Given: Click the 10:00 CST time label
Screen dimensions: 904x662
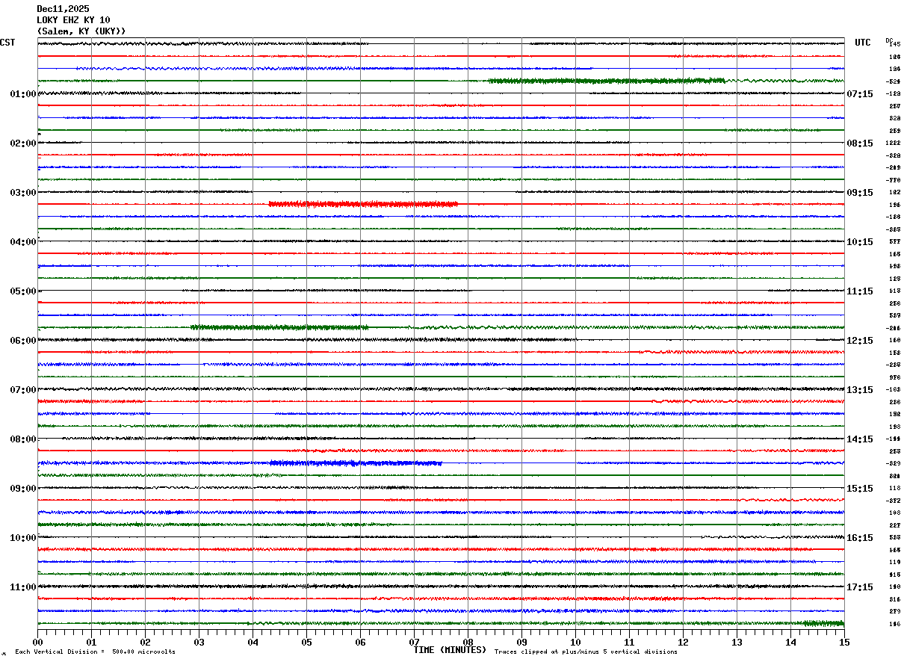Looking at the screenshot, I should [23, 538].
